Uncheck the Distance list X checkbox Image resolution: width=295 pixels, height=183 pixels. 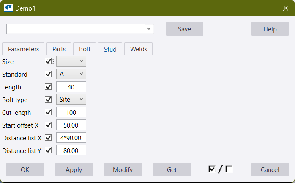[x=48, y=138]
